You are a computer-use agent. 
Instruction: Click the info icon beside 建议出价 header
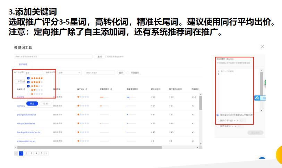(159, 89)
